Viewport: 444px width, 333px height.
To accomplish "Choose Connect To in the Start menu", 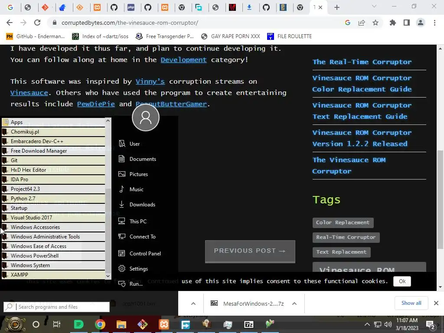I will tap(137, 237).
